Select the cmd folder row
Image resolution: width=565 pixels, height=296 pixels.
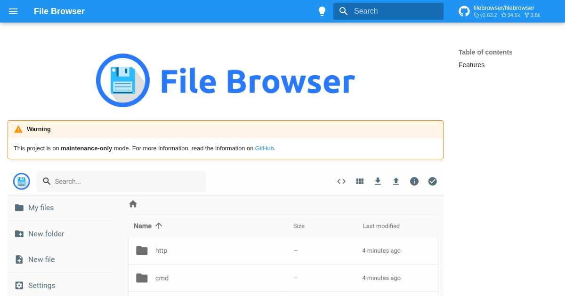pos(283,278)
